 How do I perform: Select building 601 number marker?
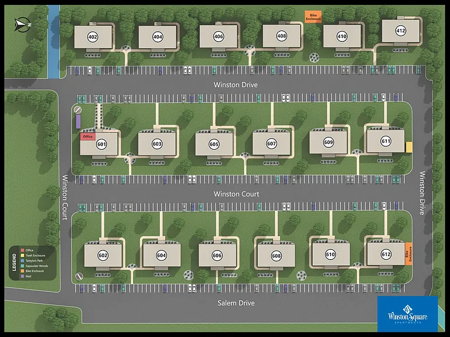pos(101,144)
